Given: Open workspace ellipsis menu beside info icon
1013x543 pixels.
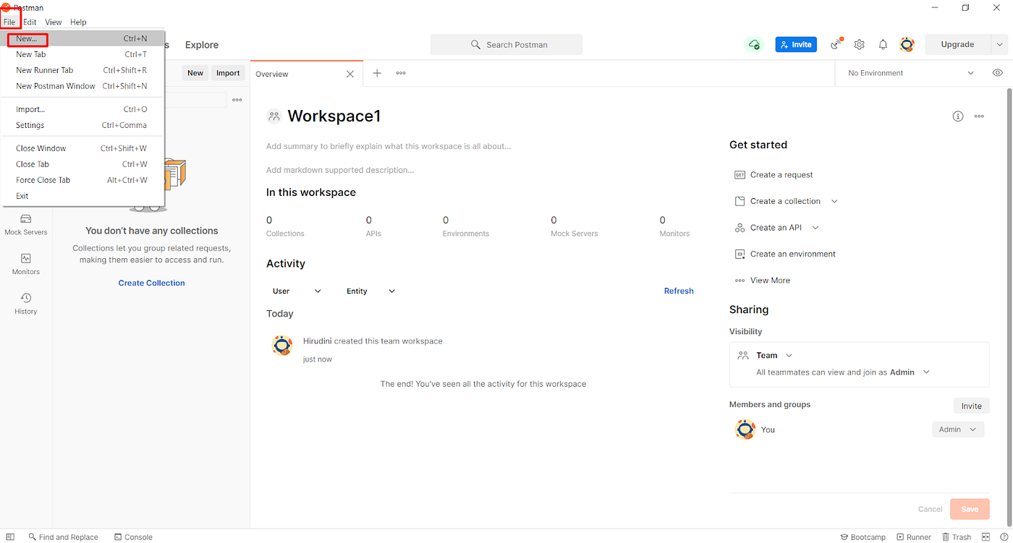Looking at the screenshot, I should (979, 116).
